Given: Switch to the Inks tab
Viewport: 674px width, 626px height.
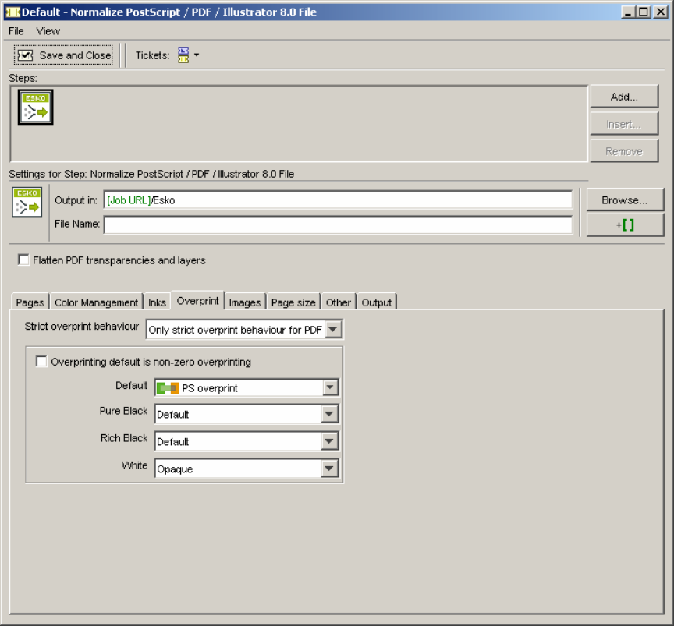Looking at the screenshot, I should 157,302.
